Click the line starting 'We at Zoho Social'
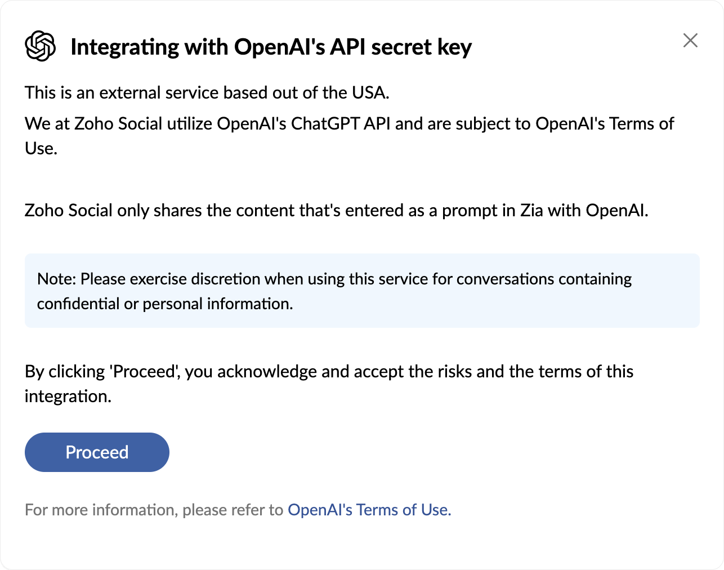This screenshot has width=724, height=570. (x=349, y=124)
